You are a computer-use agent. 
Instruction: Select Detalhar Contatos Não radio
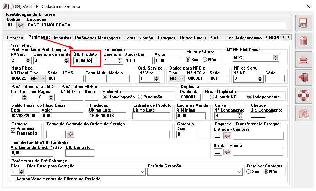point(266,172)
